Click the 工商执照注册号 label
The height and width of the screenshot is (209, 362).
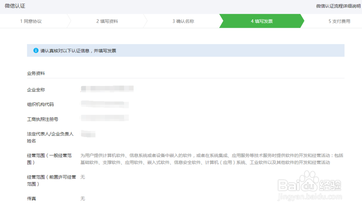click(43, 119)
